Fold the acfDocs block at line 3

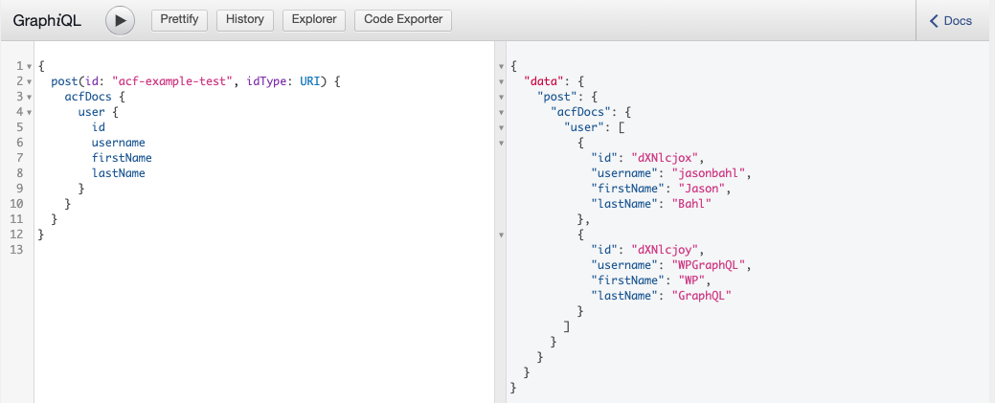30,97
